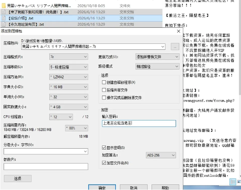Choose 加密算法 AES-256 dropdown
This screenshot has width=241, height=190.
161,155
